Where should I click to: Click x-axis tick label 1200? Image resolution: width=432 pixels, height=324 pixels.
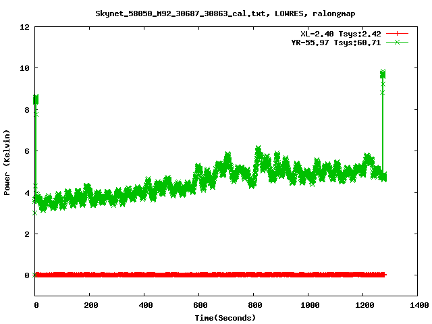pyautogui.click(x=364, y=305)
